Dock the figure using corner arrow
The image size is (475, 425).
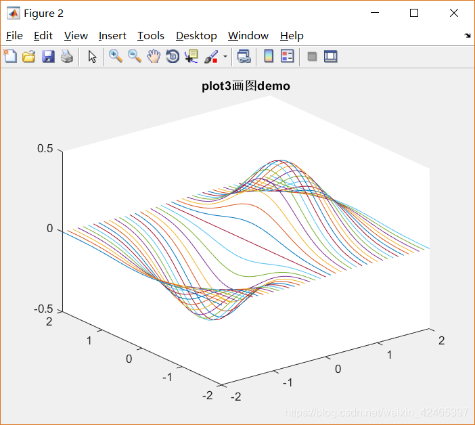[x=468, y=36]
